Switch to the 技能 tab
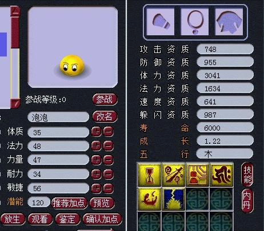The width and height of the screenshot is (264, 231). 247,175
